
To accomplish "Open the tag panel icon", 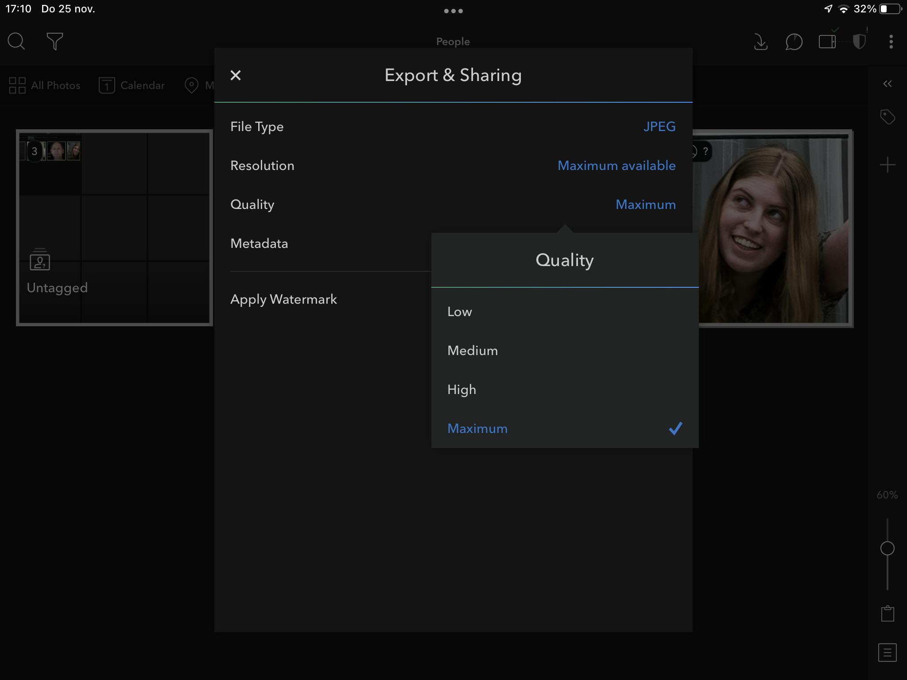I will [x=888, y=117].
